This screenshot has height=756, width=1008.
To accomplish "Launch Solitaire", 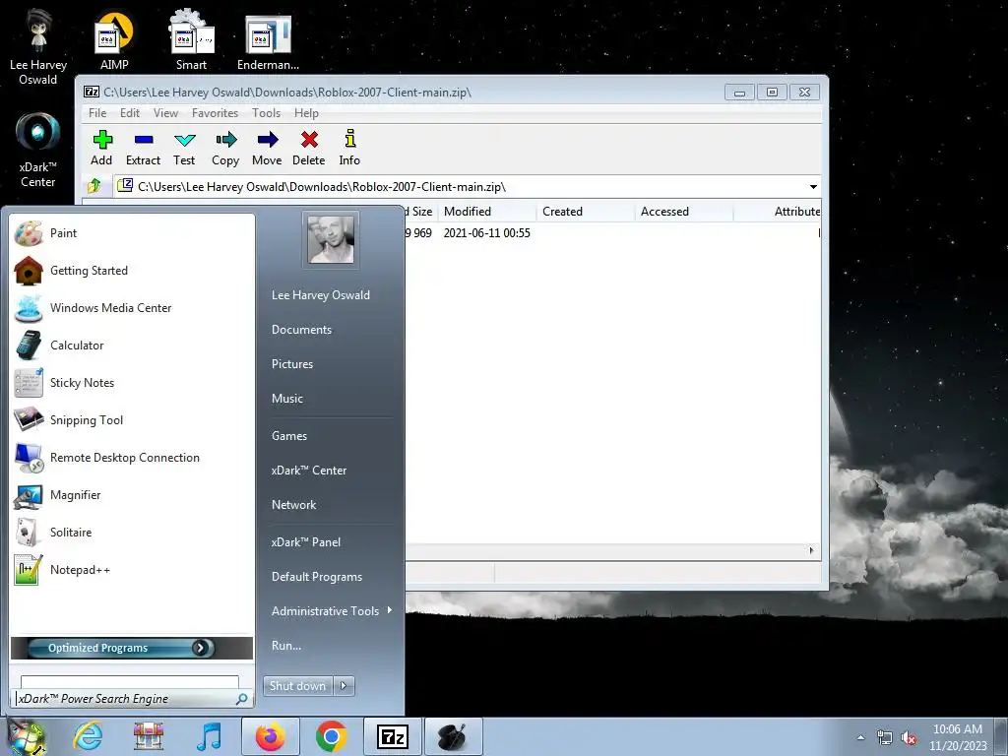I will pyautogui.click(x=132, y=533).
